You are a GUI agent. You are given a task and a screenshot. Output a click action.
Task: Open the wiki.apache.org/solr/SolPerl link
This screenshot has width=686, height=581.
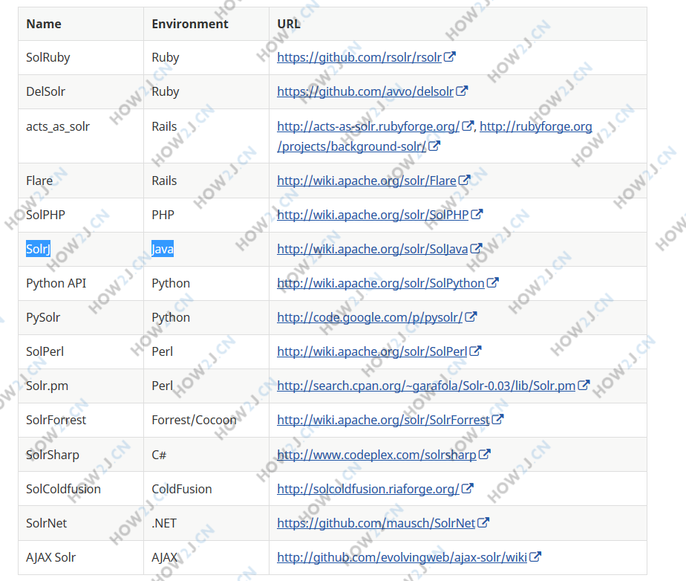coord(372,351)
